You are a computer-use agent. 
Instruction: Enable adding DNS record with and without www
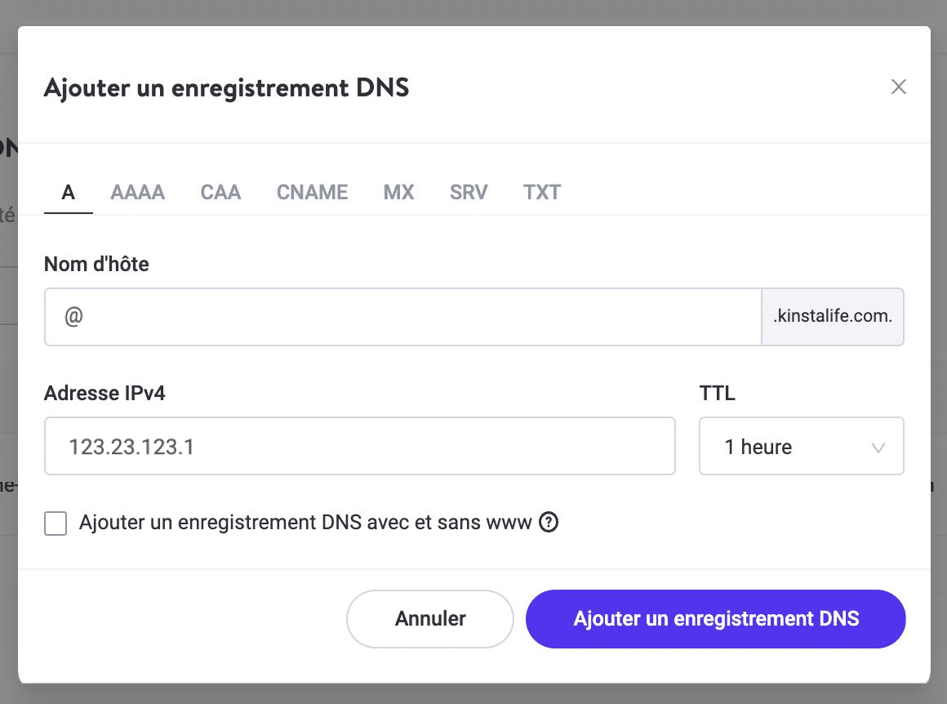(55, 523)
